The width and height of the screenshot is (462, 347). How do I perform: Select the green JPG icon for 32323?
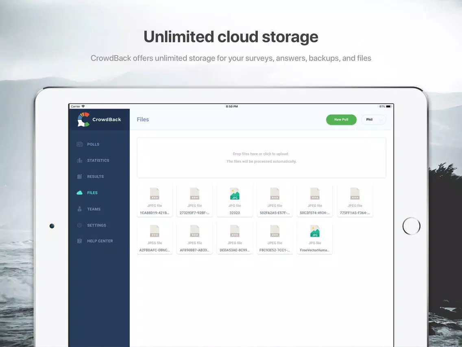[235, 193]
